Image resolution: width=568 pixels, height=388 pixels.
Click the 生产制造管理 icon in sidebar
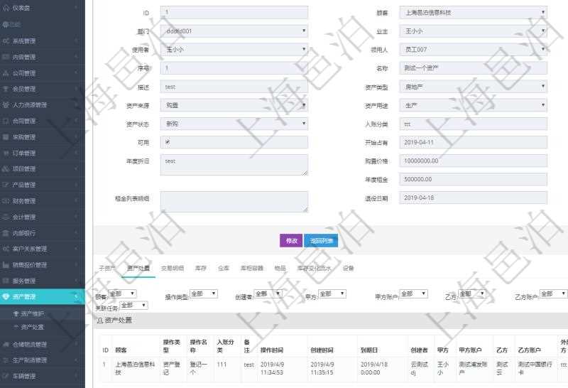point(6,360)
